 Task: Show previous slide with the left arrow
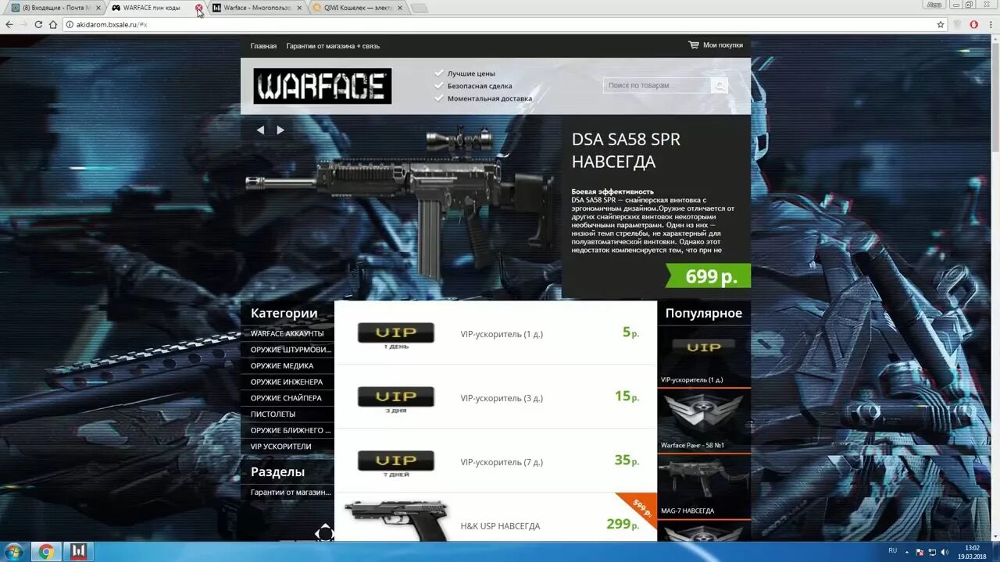pyautogui.click(x=260, y=130)
